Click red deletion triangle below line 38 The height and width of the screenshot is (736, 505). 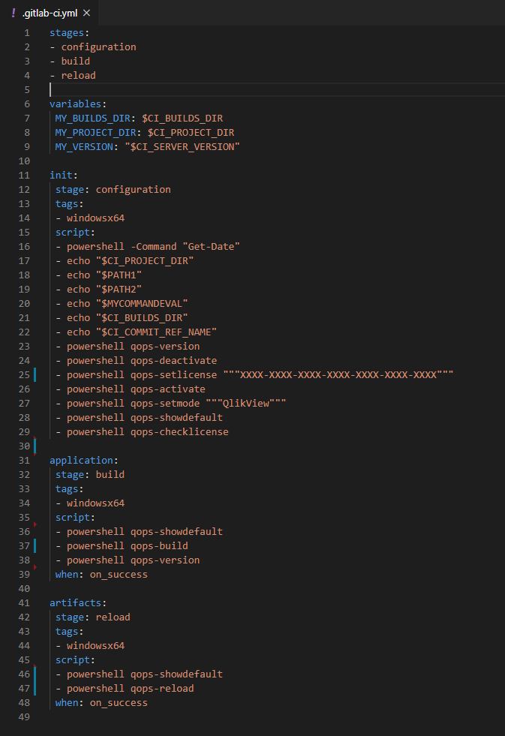[35, 567]
